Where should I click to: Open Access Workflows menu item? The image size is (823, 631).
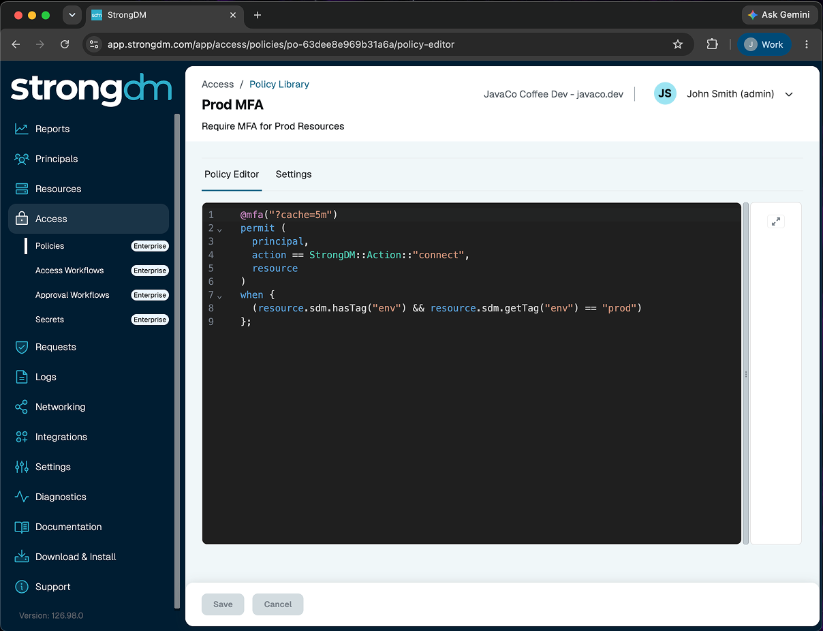pyautogui.click(x=69, y=271)
